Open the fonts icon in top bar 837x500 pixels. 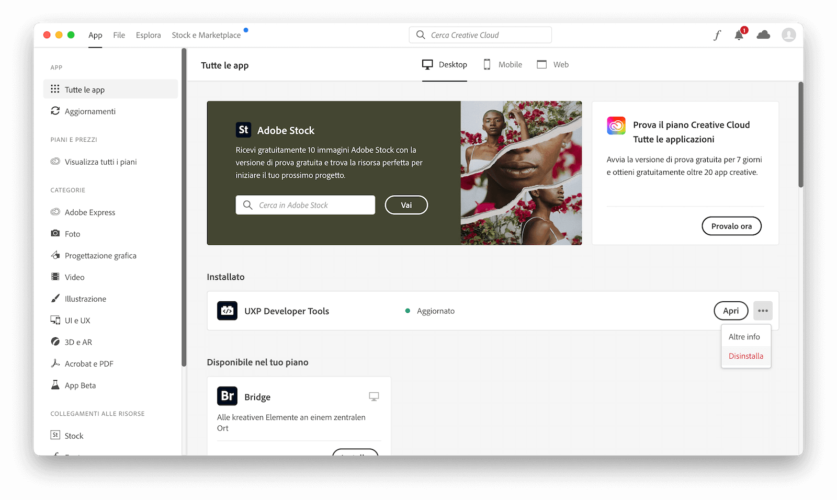click(x=717, y=35)
